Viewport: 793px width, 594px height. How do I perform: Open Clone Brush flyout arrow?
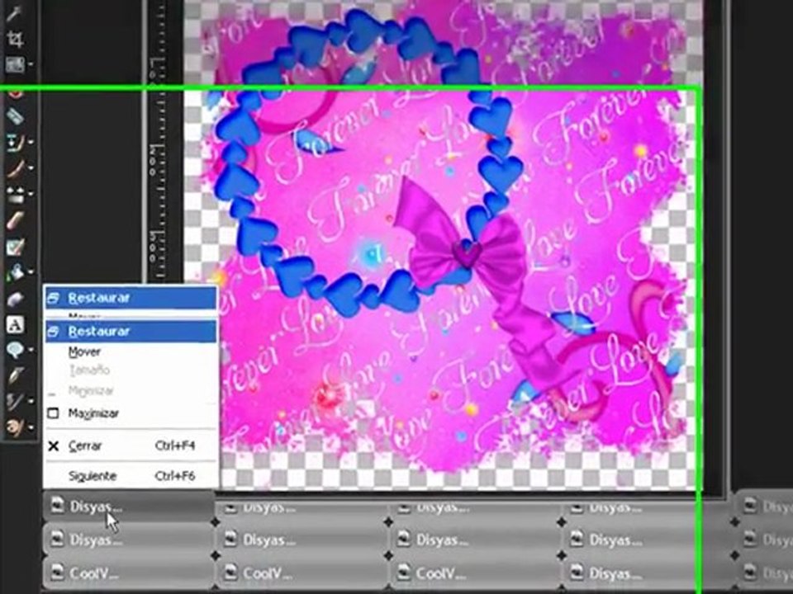coord(31,143)
